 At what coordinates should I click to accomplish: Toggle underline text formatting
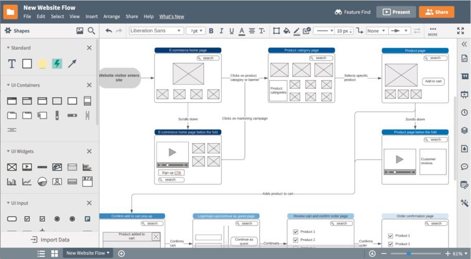pyautogui.click(x=231, y=31)
